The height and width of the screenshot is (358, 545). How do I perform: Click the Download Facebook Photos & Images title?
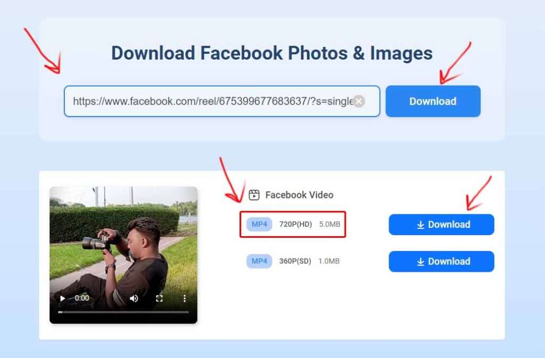click(272, 53)
